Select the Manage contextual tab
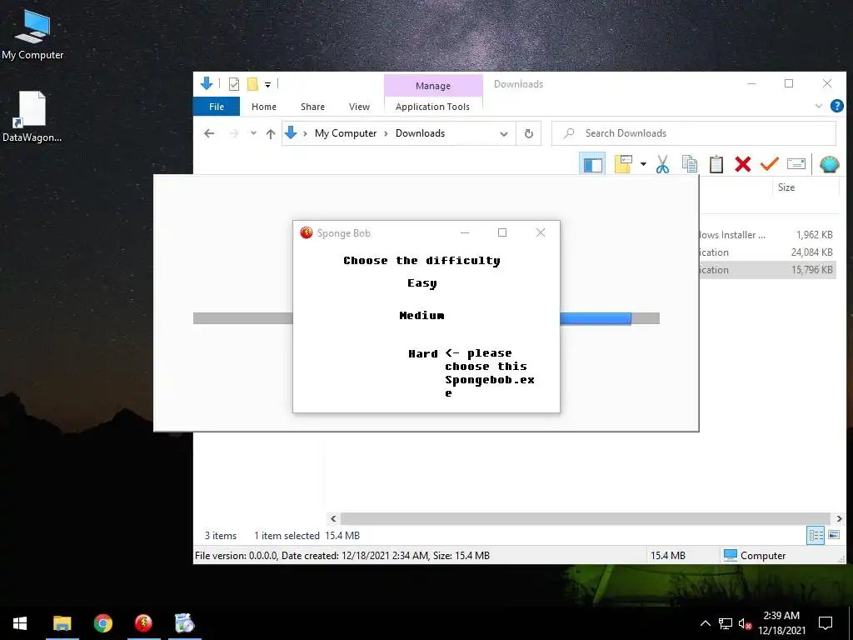 pyautogui.click(x=433, y=86)
